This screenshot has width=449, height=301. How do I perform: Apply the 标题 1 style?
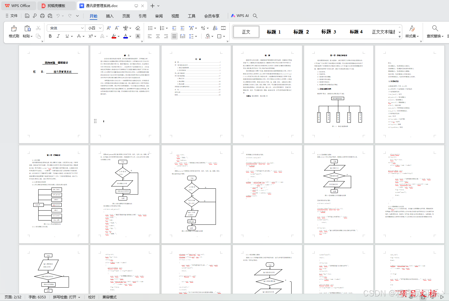pos(273,32)
